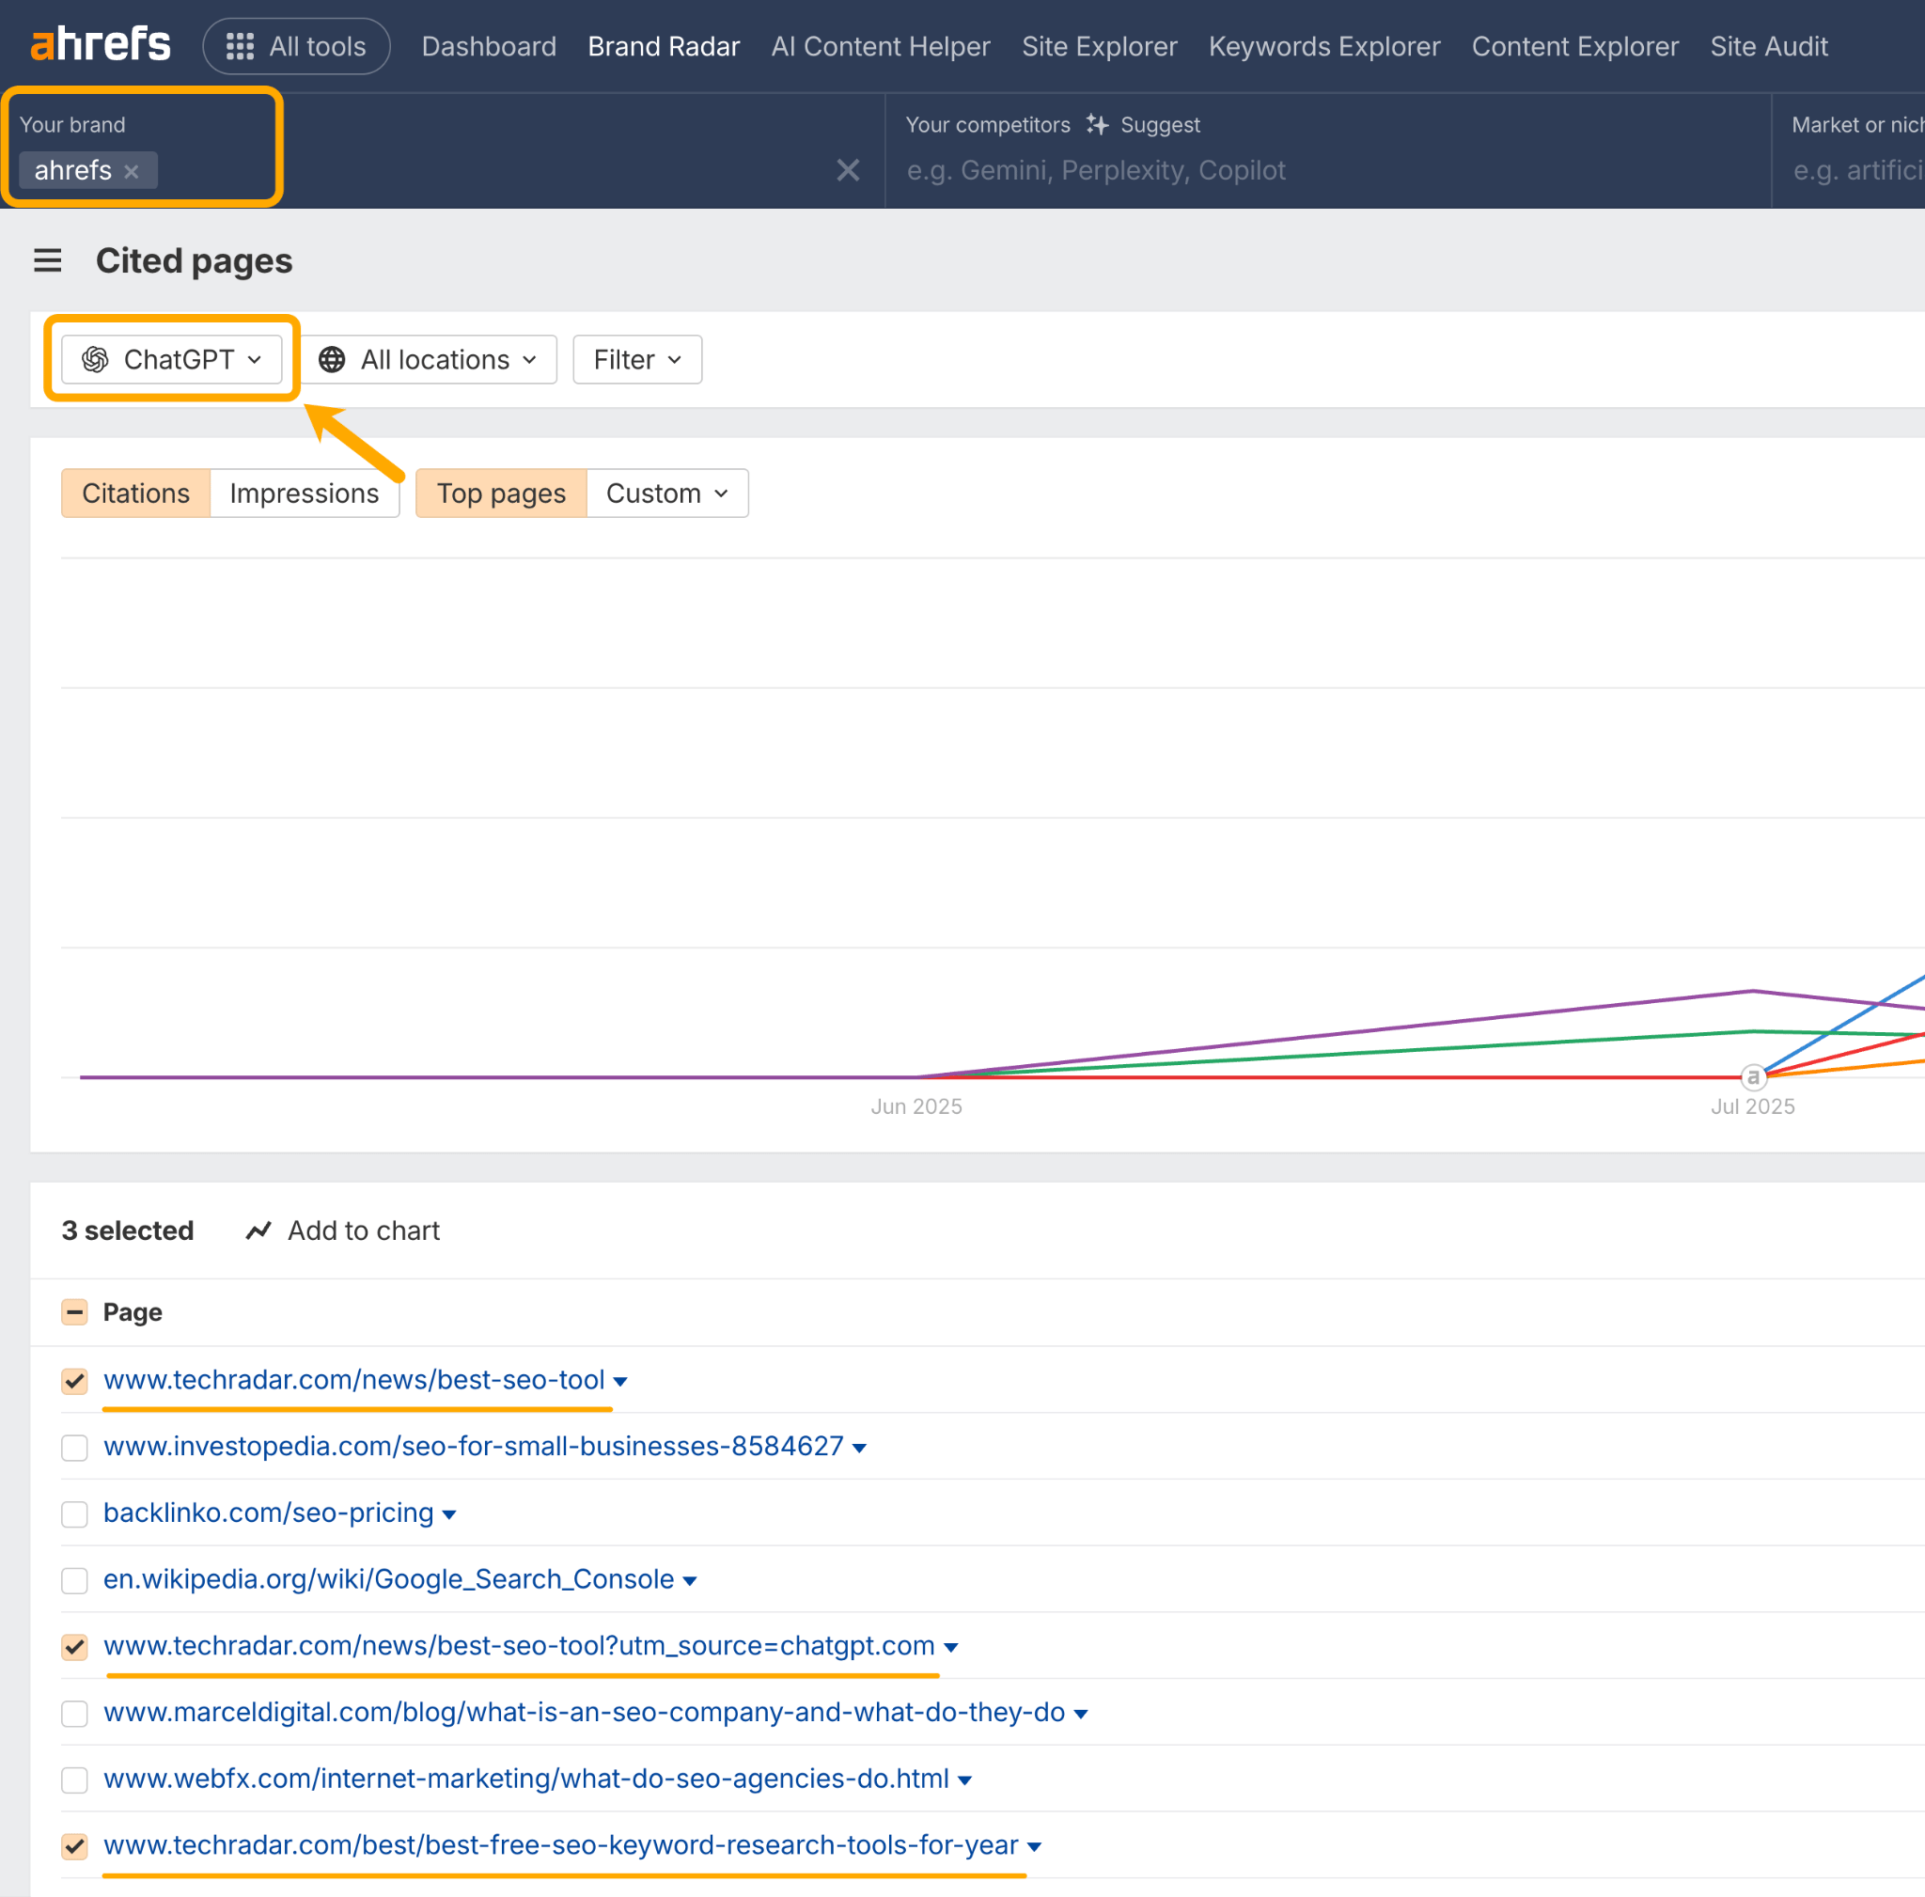Check the investopedia.com seo-for-small-businesses row
This screenshot has width=1925, height=1897.
(x=73, y=1448)
